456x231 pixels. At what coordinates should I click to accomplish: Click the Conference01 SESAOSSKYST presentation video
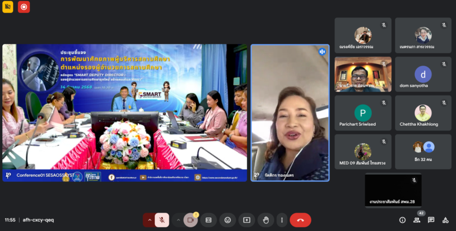click(125, 112)
